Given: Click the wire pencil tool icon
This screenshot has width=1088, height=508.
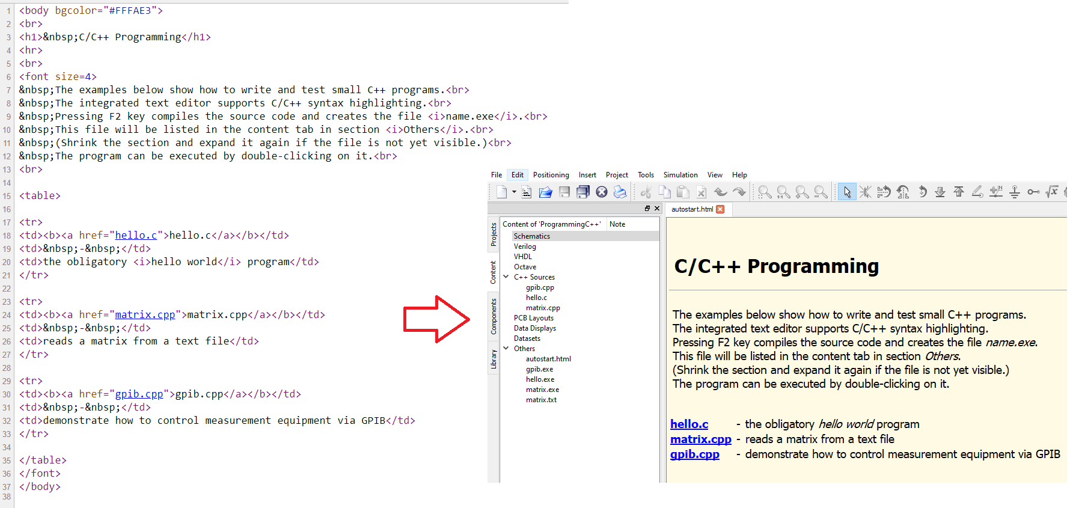Looking at the screenshot, I should (x=977, y=192).
